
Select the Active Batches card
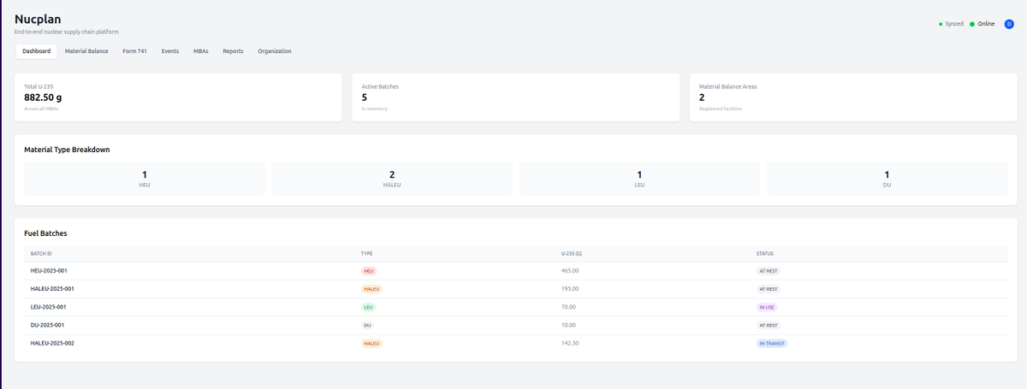tap(515, 97)
